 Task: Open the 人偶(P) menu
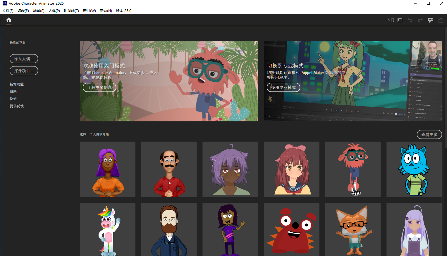tap(54, 11)
